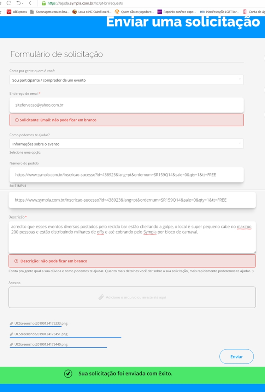Screen dimensions: 265x392
Task: Click the paperclip icon in the attachment box
Action: coord(101,297)
